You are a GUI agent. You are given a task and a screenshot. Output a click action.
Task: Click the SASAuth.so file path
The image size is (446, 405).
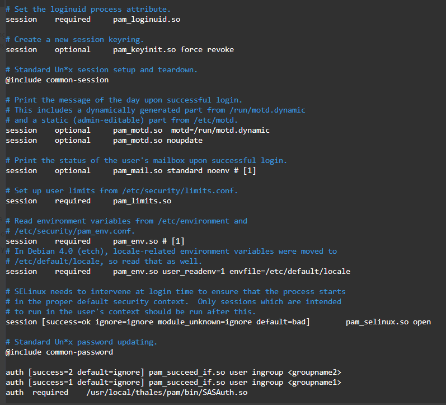(x=166, y=392)
